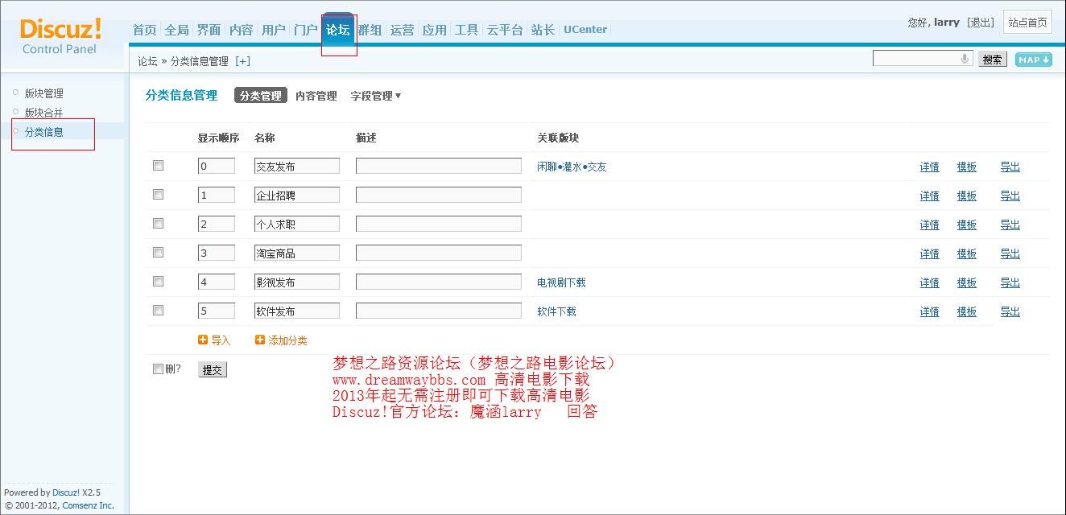This screenshot has width=1066, height=515.
Task: Select 分类信息 in the sidebar
Action: (x=44, y=132)
